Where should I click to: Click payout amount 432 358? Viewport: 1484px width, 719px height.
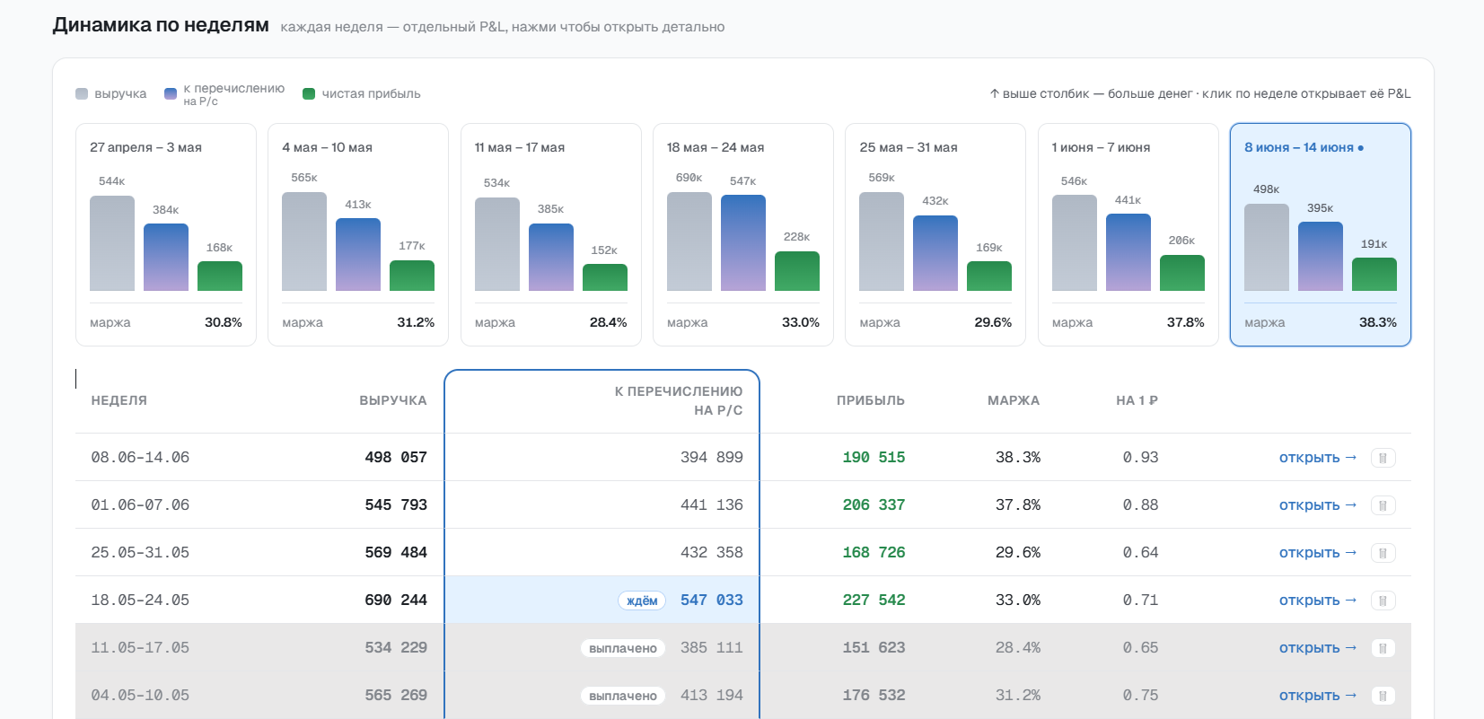point(712,553)
